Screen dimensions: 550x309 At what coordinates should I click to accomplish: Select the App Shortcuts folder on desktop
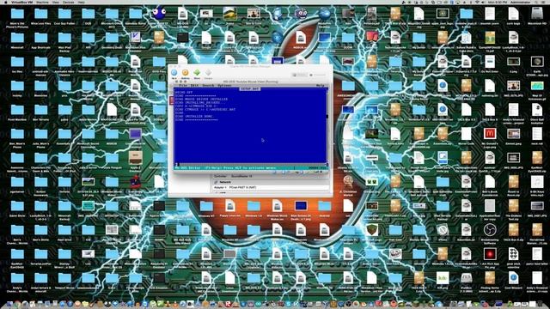pos(40,38)
